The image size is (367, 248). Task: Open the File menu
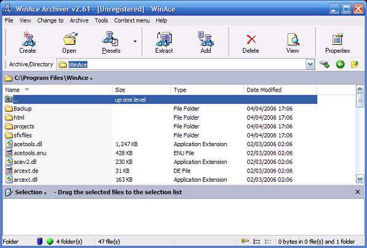(x=9, y=21)
